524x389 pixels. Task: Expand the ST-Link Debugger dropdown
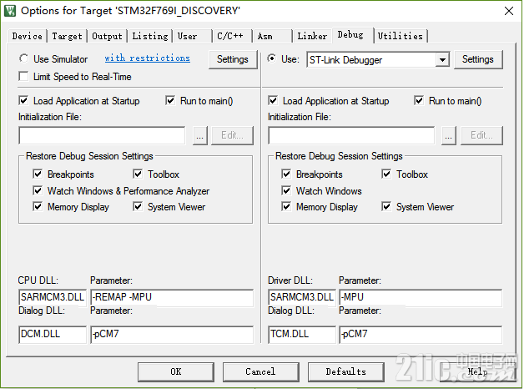[x=442, y=60]
